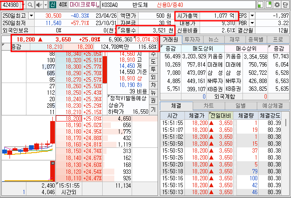Expand the EPS indicator dropdown
291x198 pixels.
(x=252, y=16)
